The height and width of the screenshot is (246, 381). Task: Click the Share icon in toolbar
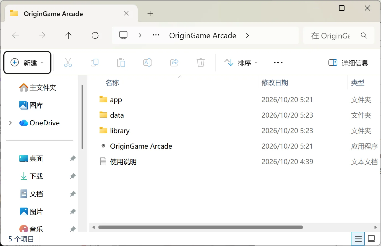pos(174,63)
